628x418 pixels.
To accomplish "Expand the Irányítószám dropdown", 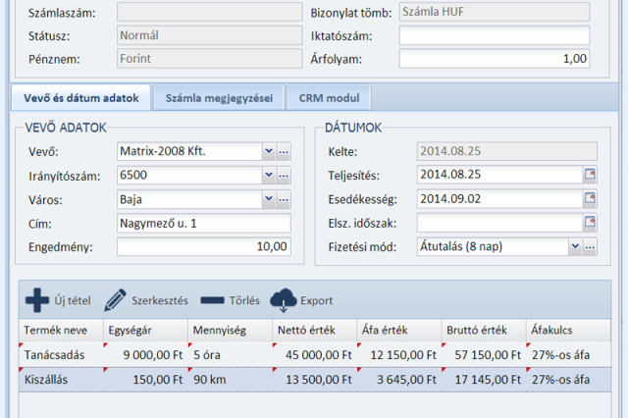I will tap(268, 176).
